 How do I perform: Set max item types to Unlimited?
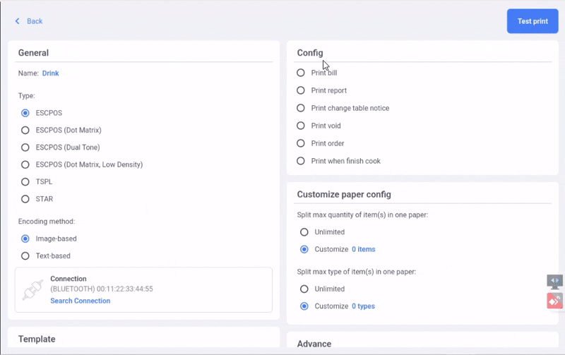click(304, 289)
